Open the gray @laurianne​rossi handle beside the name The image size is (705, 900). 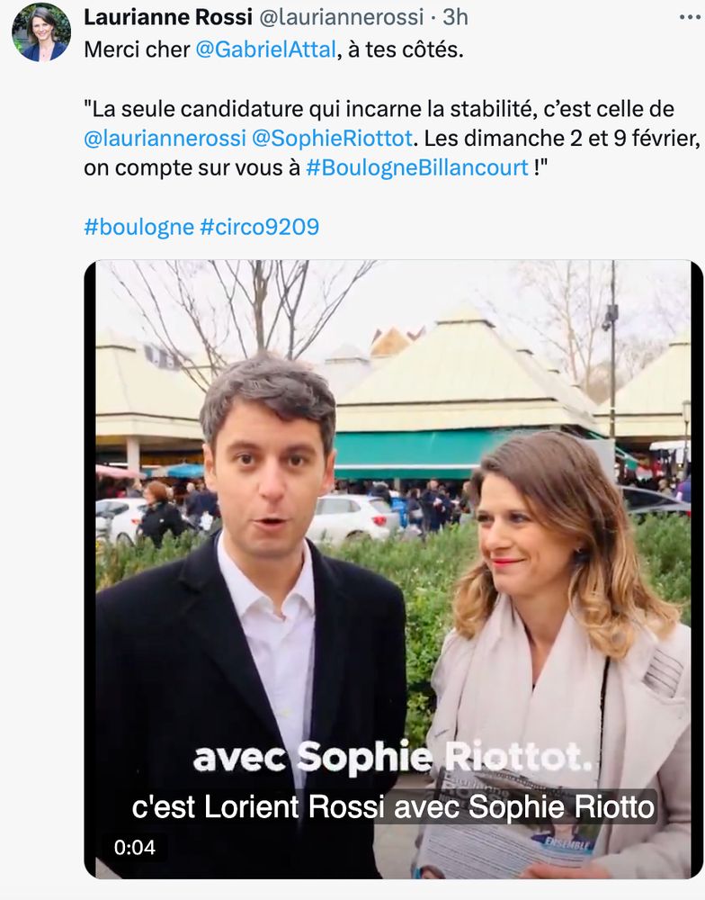click(342, 17)
